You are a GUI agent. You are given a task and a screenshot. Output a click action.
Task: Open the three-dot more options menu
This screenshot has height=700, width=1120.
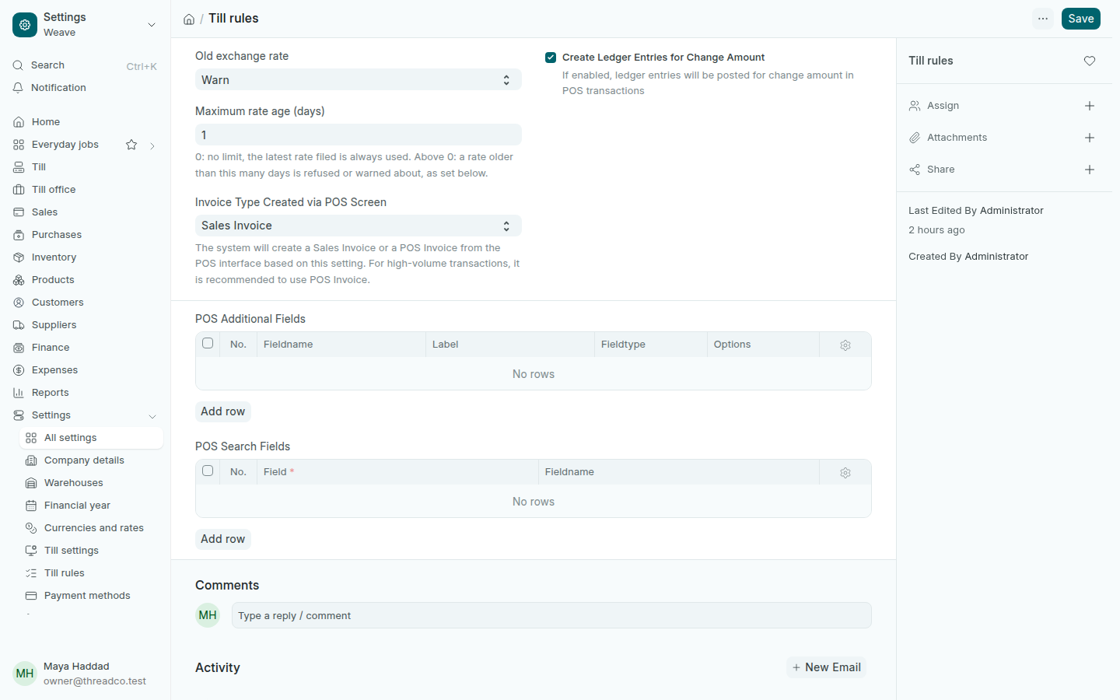click(x=1043, y=19)
